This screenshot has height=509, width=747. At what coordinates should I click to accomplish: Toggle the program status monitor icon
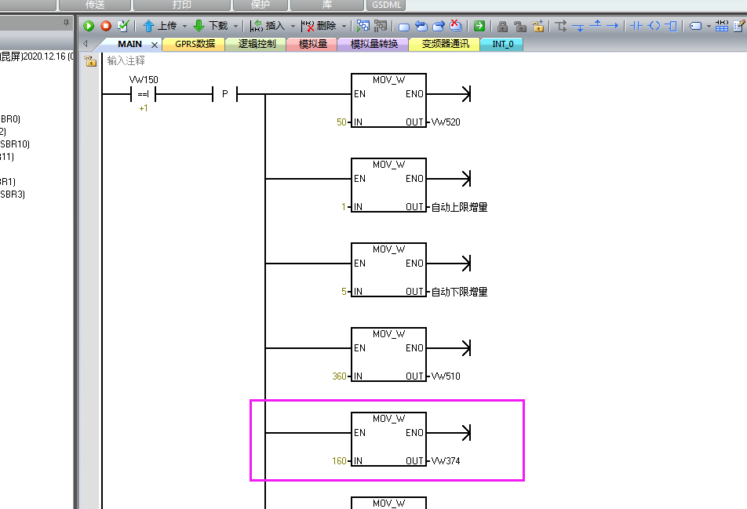pyautogui.click(x=363, y=26)
